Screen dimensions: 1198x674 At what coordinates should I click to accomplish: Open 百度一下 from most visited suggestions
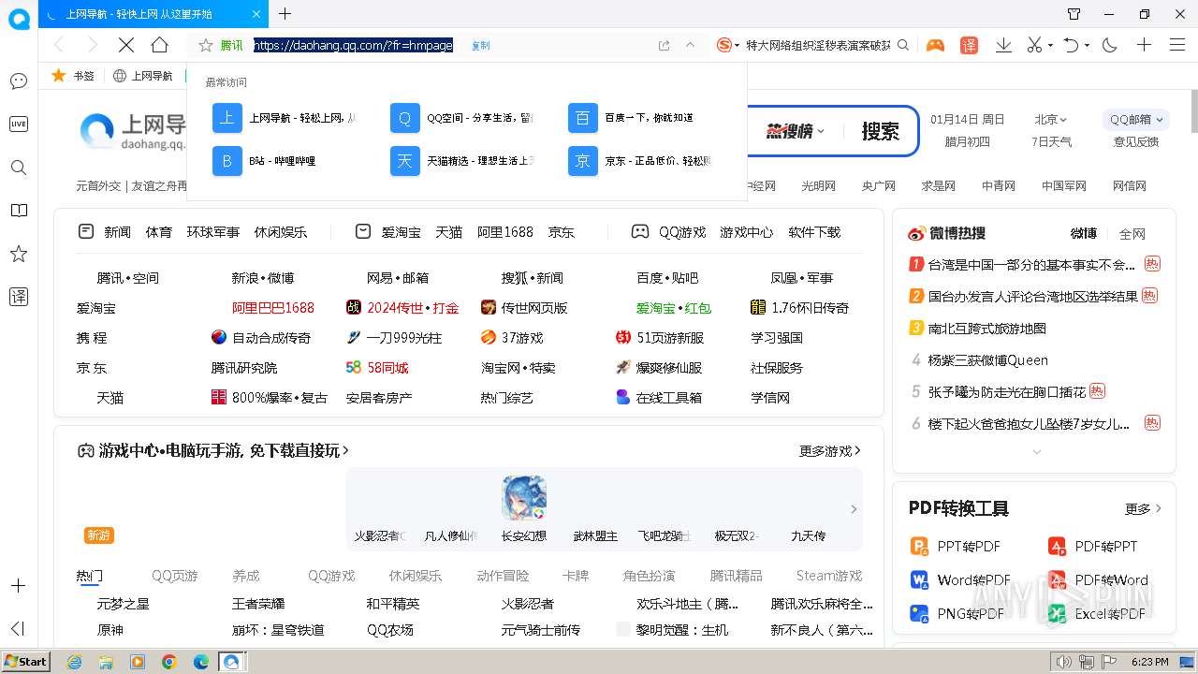pos(640,118)
